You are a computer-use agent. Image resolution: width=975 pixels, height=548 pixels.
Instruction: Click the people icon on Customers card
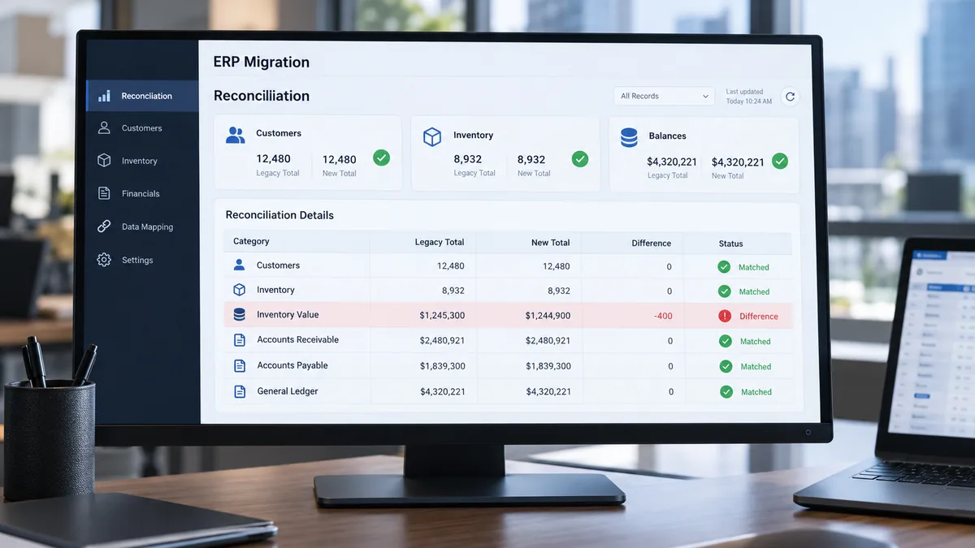pyautogui.click(x=235, y=135)
